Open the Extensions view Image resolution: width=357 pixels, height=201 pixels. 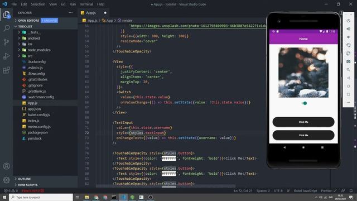6,70
